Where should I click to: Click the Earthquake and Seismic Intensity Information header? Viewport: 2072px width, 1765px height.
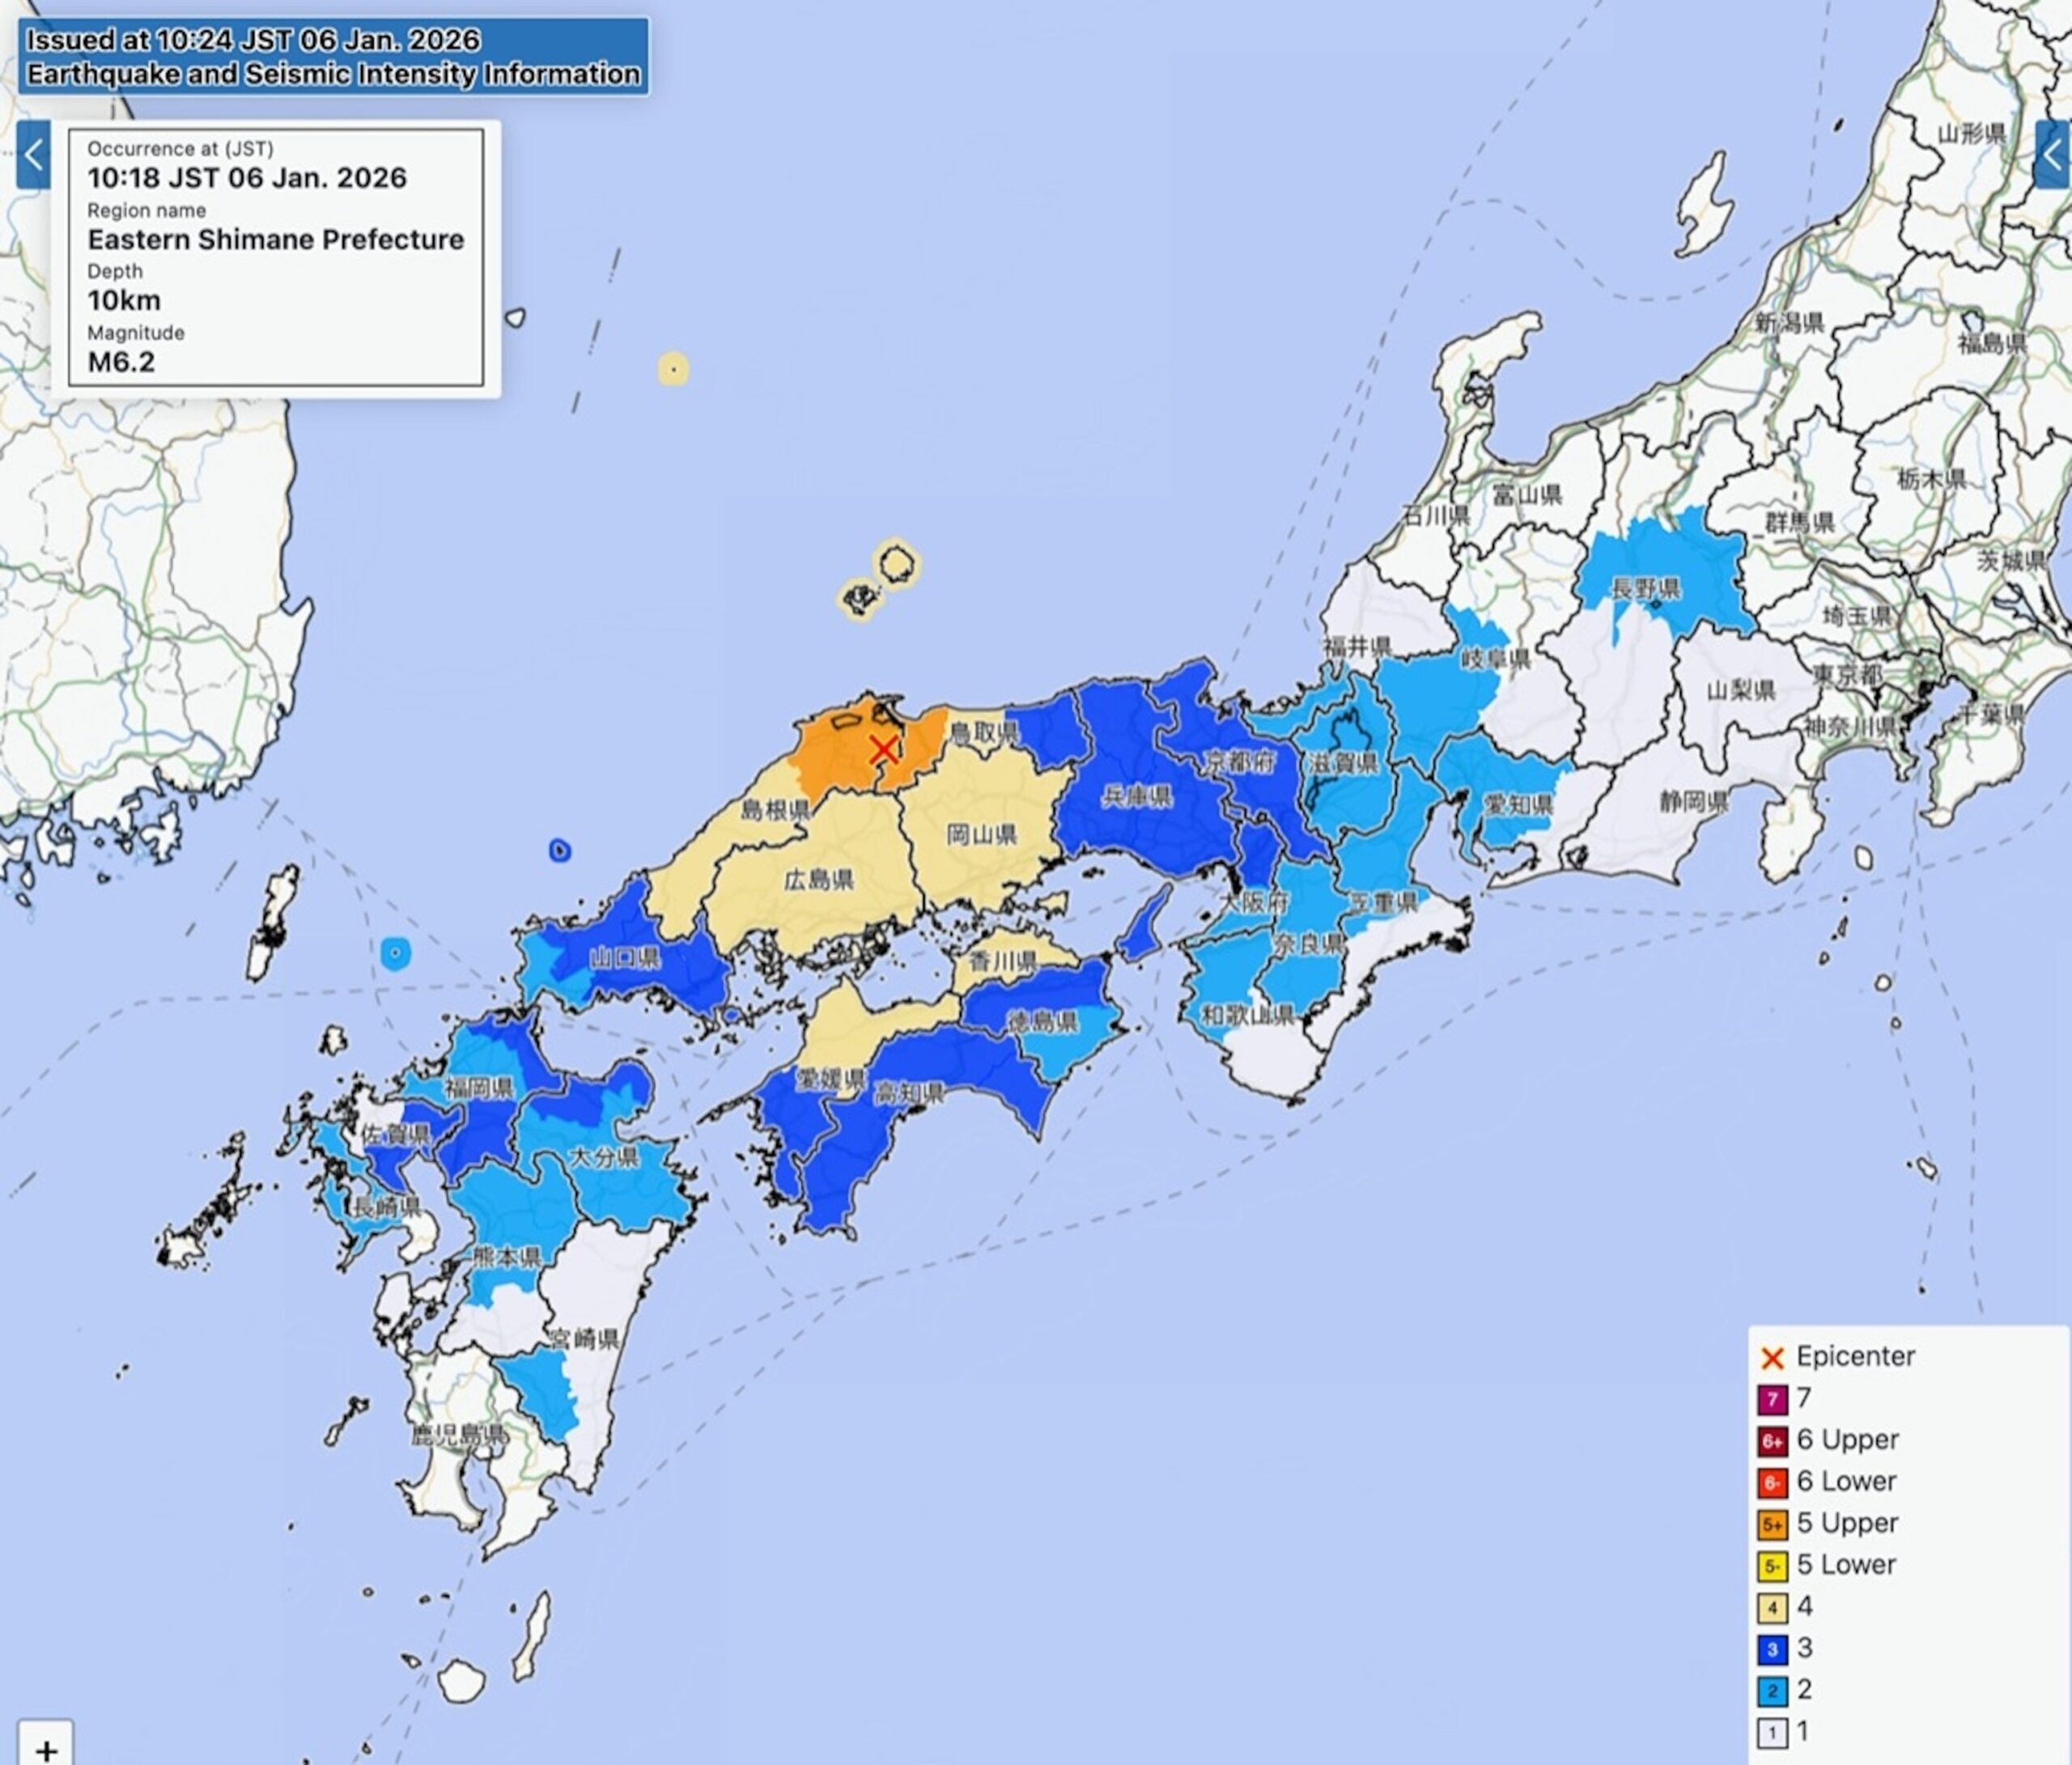point(333,74)
